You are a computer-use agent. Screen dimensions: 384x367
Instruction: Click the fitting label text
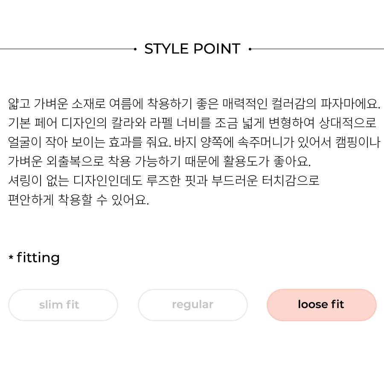(x=38, y=258)
